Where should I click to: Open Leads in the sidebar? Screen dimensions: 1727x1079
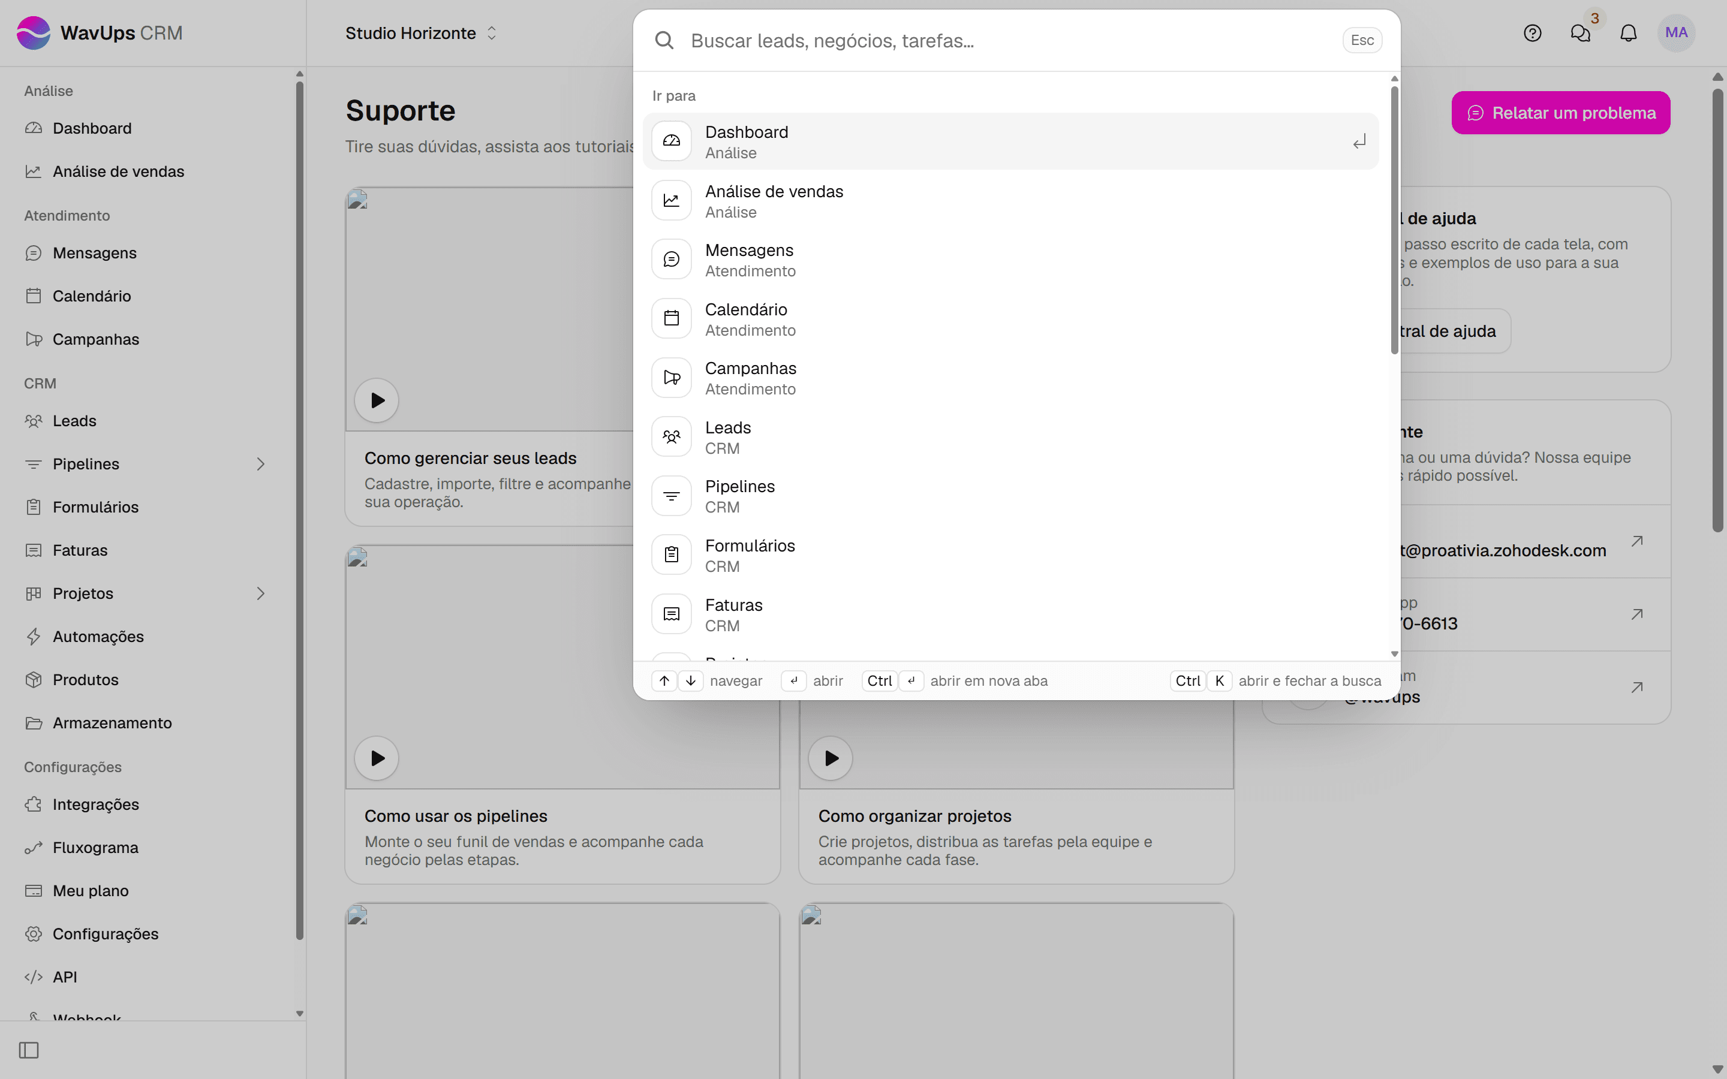[x=146, y=421]
